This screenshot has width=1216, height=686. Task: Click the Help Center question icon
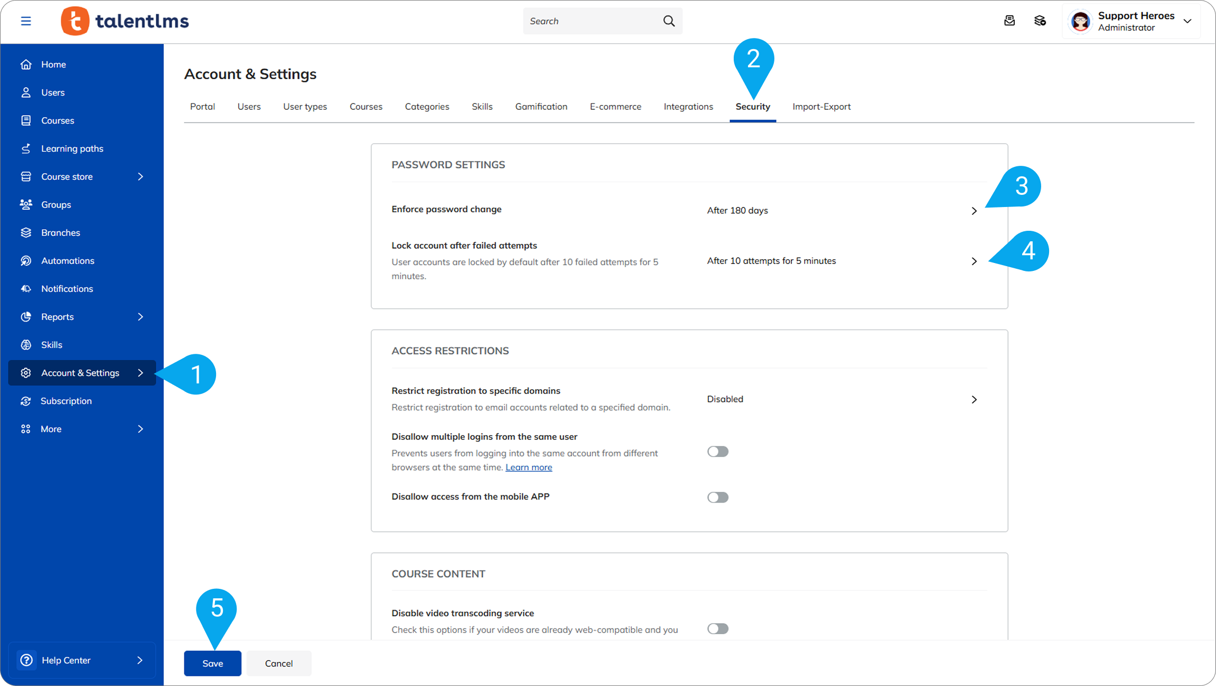(26, 660)
